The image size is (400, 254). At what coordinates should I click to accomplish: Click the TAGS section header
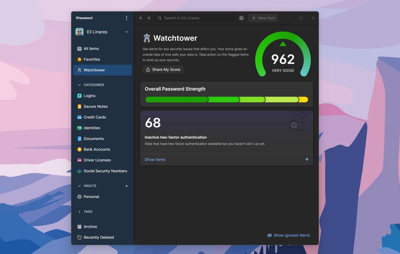point(88,211)
